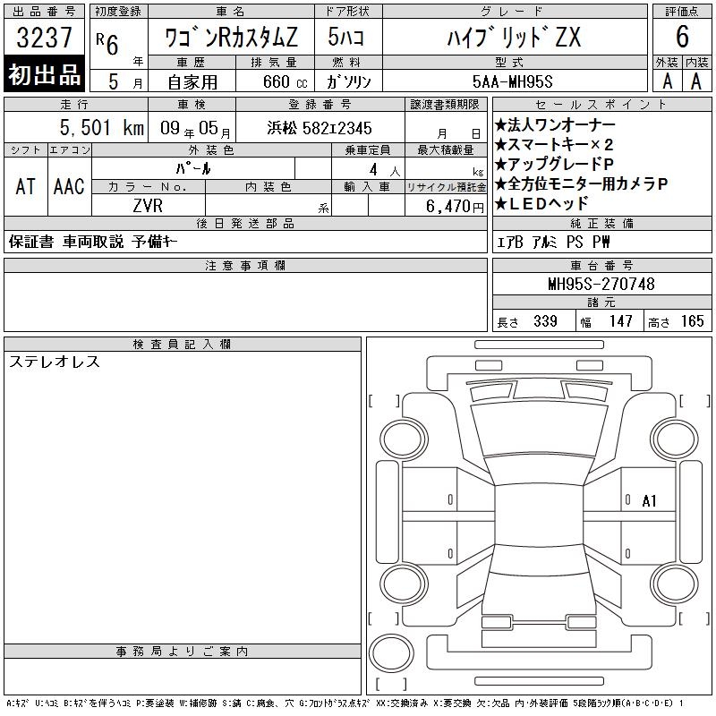This screenshot has width=716, height=716.
Task: Click the A1 damage mark on diagram
Action: [649, 501]
